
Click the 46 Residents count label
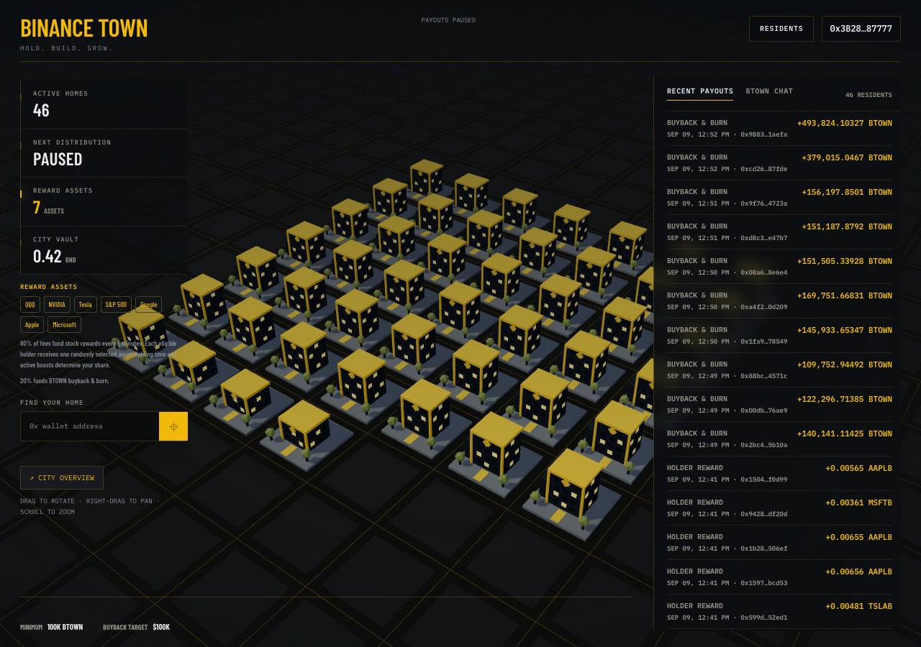coord(868,95)
